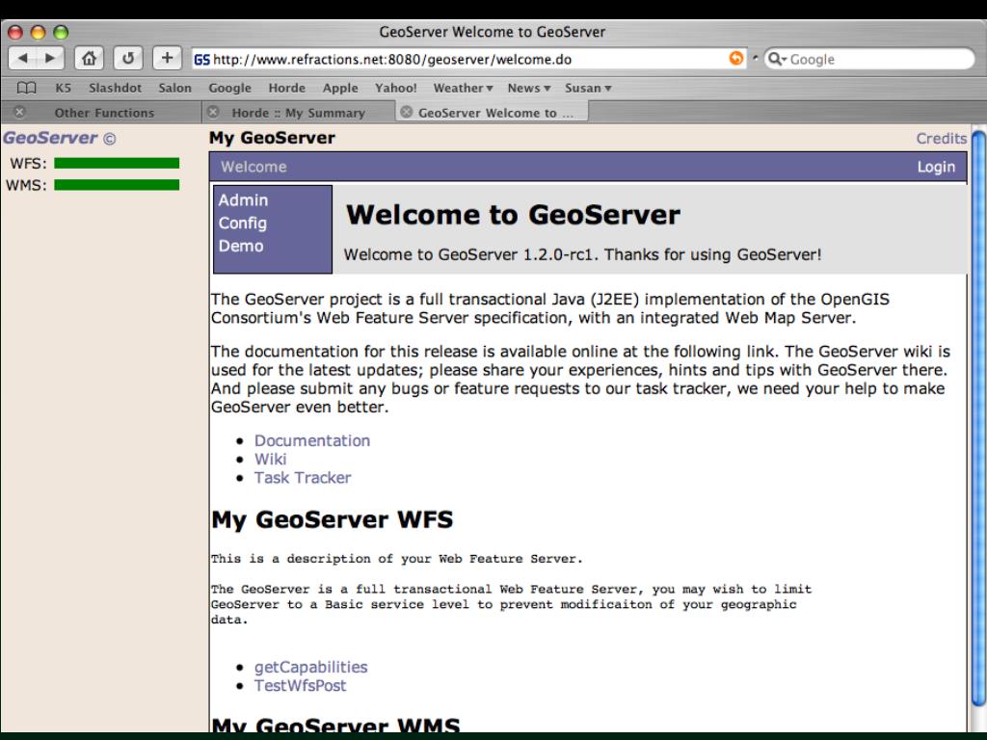This screenshot has height=740, width=987.
Task: Open the Slashdot bookmark
Action: pyautogui.click(x=116, y=88)
